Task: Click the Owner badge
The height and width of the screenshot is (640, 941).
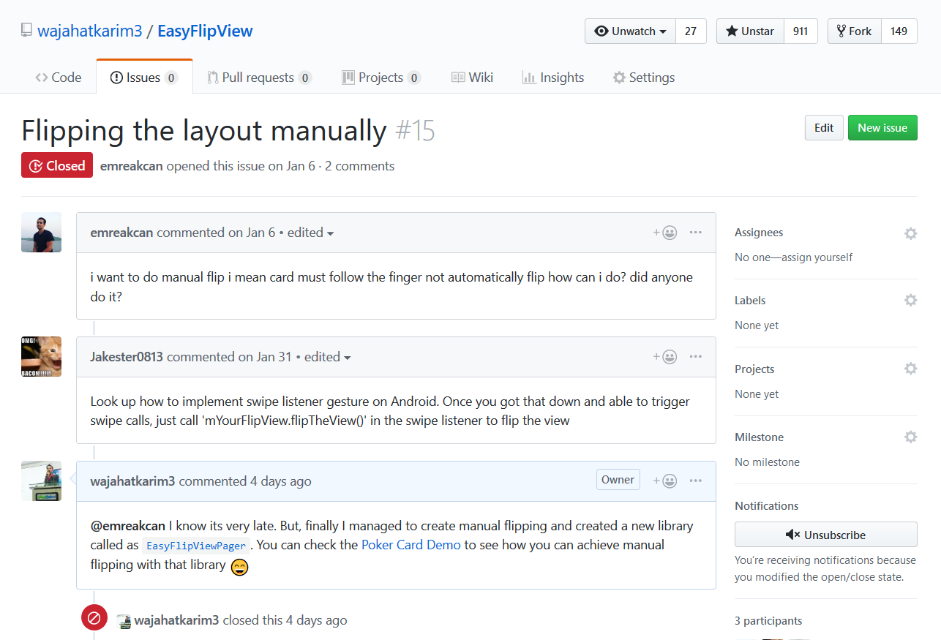Action: pos(618,480)
